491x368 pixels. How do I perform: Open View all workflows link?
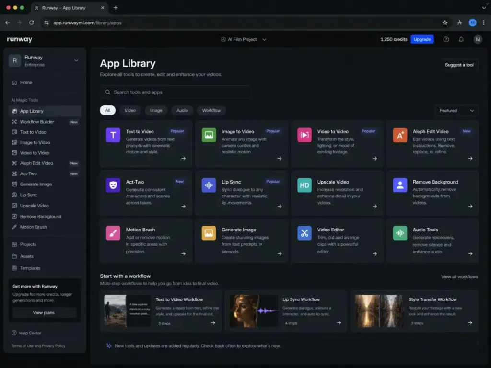pos(459,276)
